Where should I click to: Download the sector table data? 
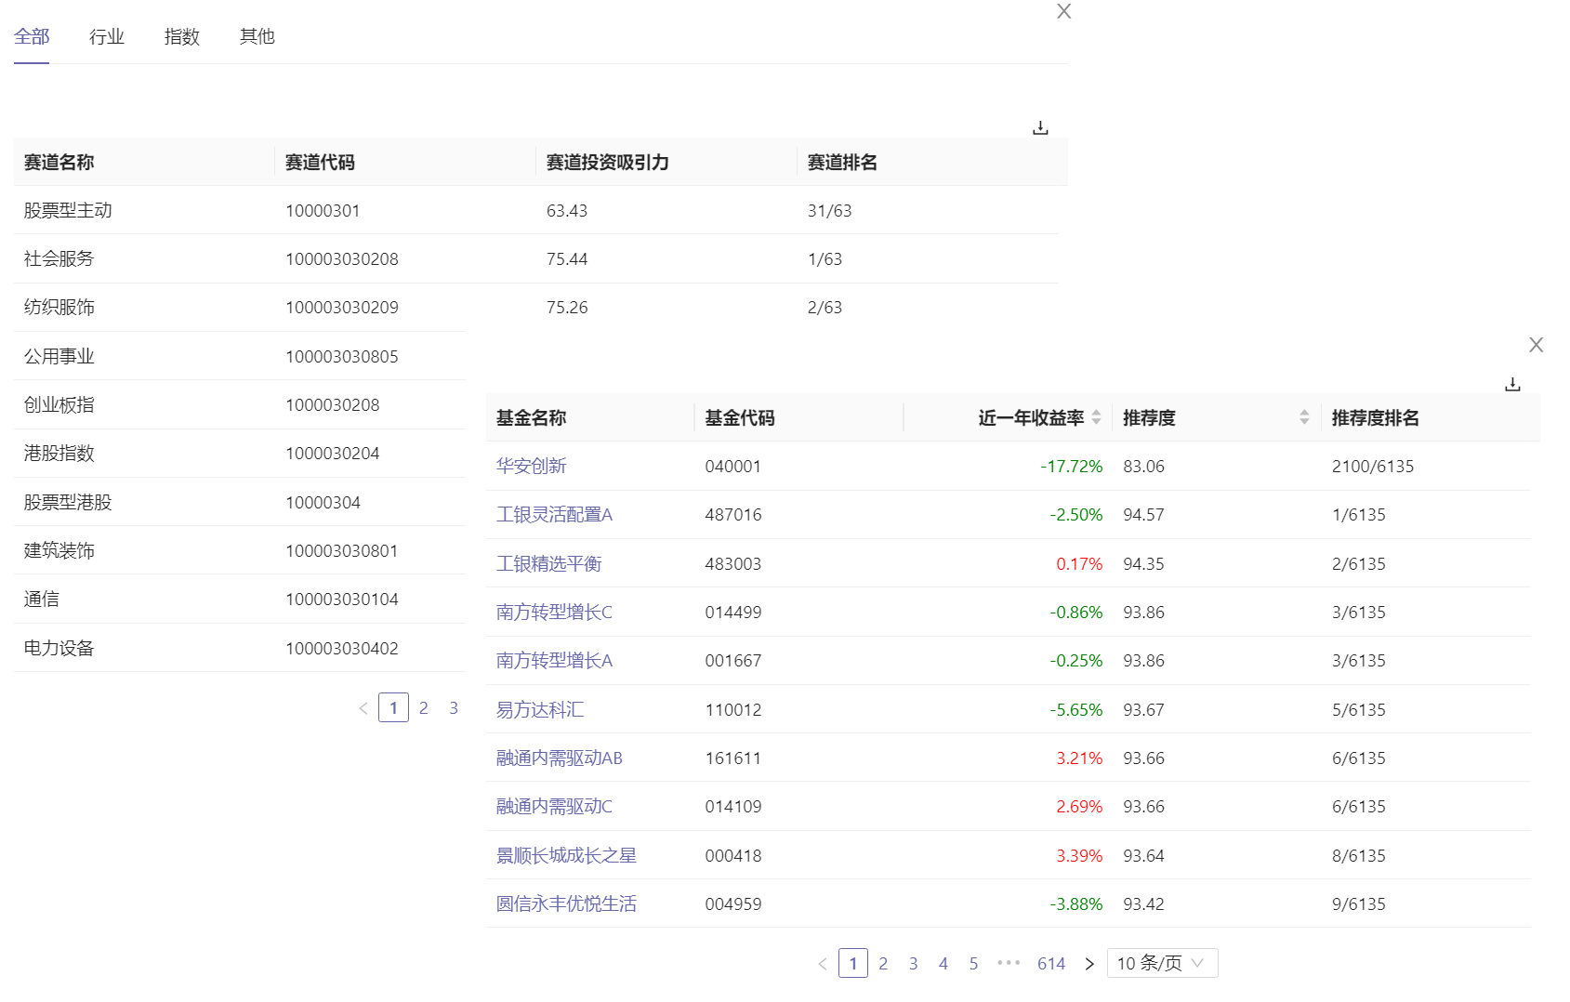coord(1040,128)
